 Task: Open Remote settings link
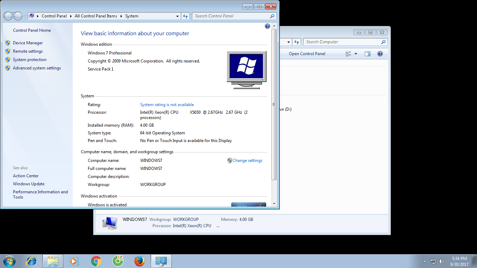point(28,51)
